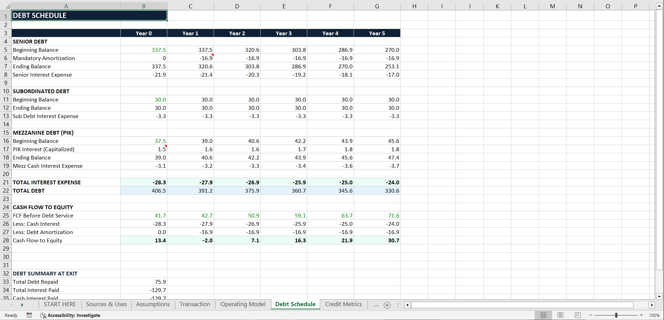Open the comment on the Mandatory Amortization cell

coord(212,55)
